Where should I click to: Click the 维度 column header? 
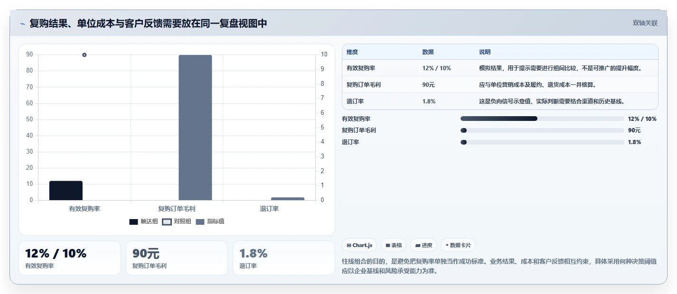pos(352,52)
